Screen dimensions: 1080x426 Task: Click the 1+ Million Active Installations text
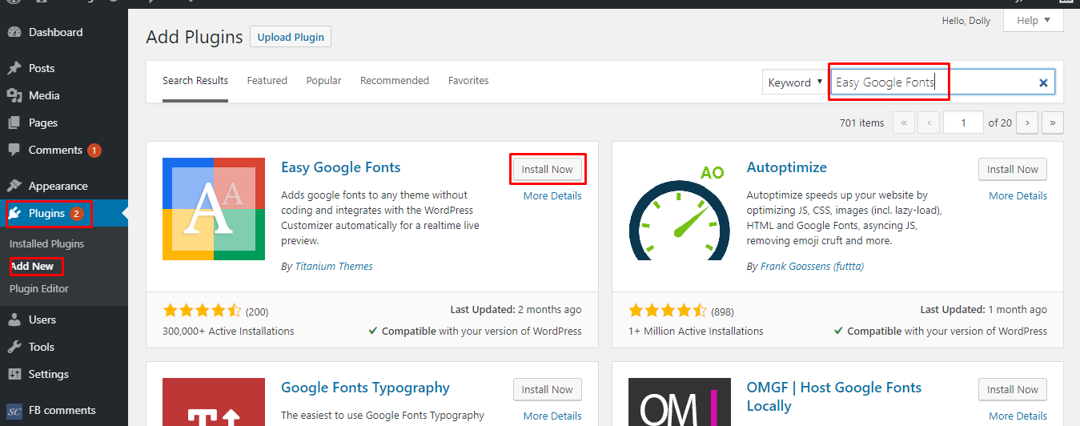point(696,331)
